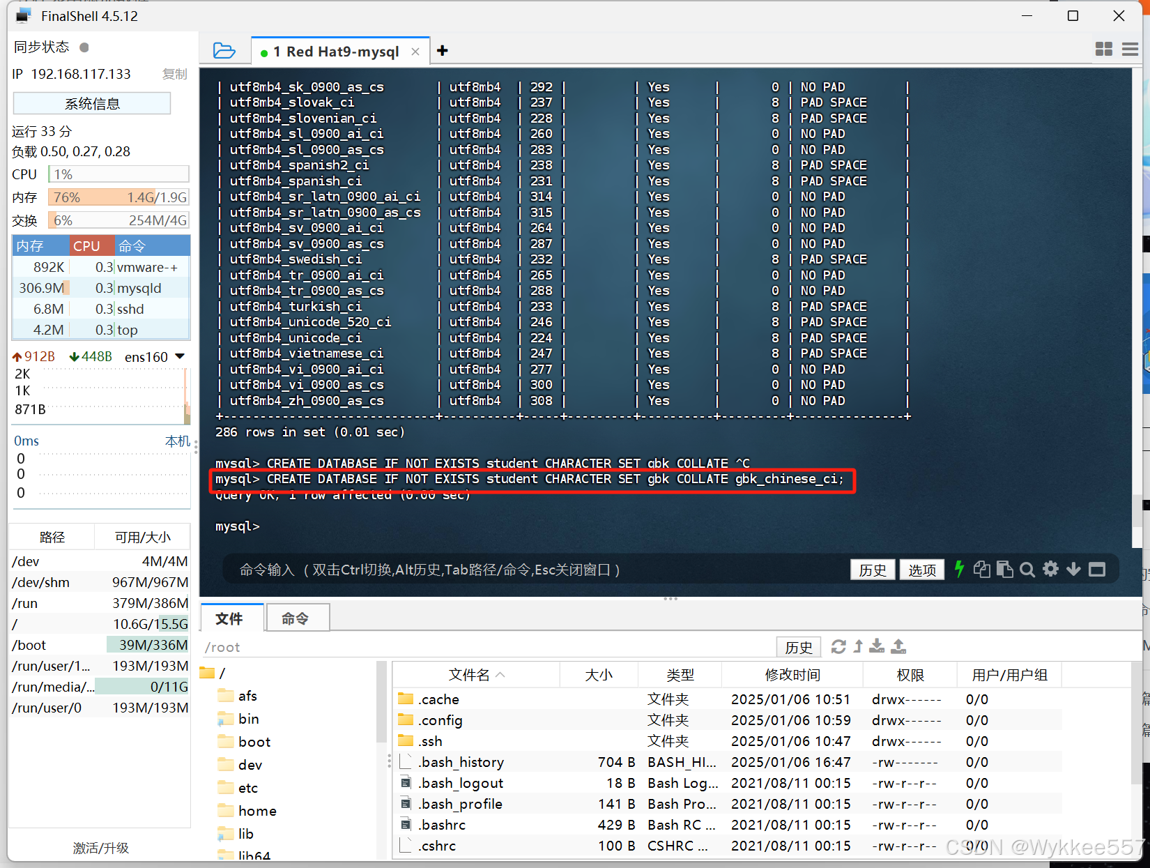Select the dev folder in tree

tap(240, 765)
